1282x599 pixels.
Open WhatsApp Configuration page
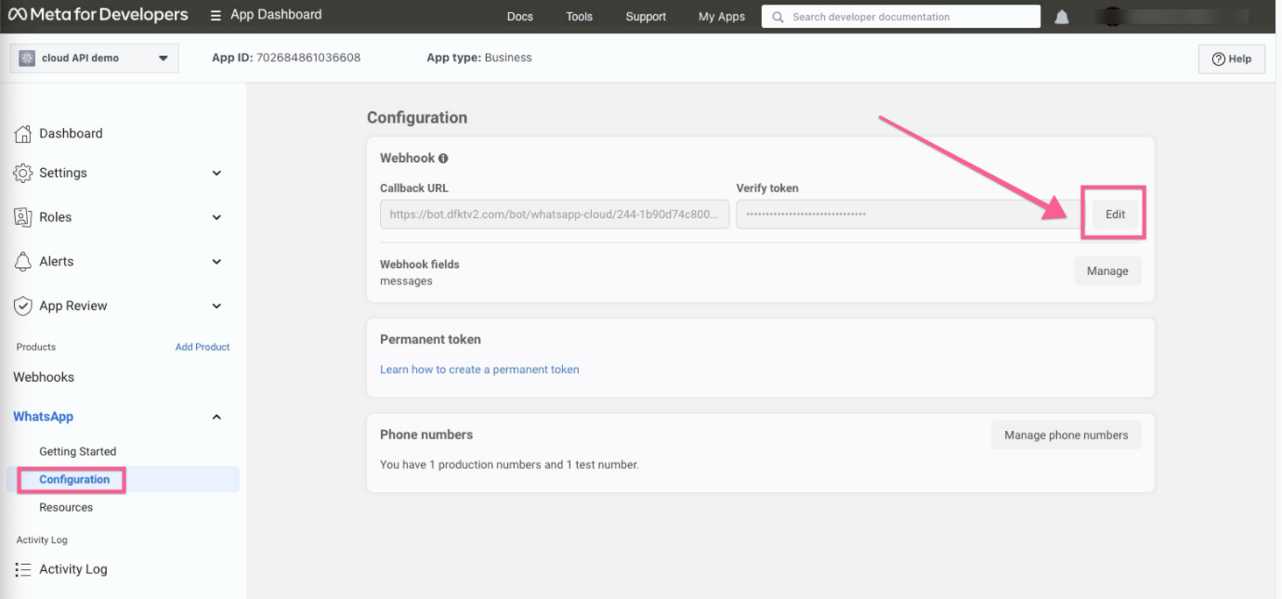point(74,479)
